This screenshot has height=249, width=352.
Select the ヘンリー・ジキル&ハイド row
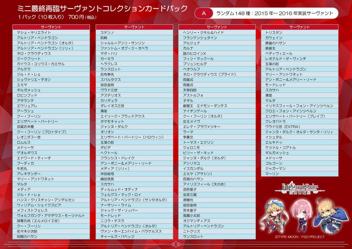pos(217,32)
